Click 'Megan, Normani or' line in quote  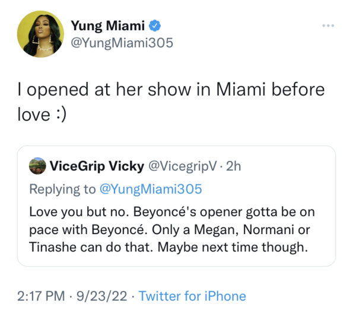click(252, 230)
